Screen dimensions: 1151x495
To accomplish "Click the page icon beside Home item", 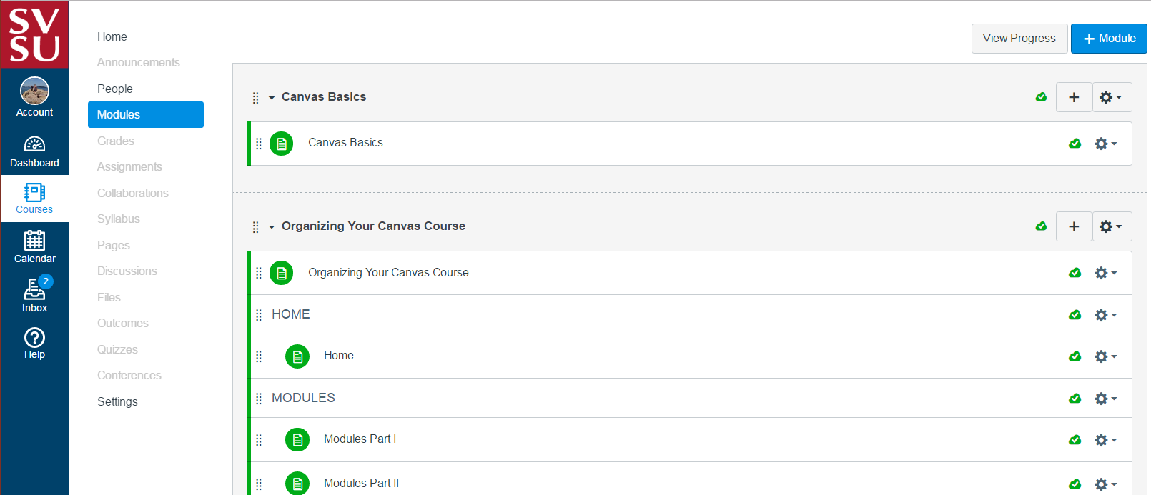I will [297, 356].
